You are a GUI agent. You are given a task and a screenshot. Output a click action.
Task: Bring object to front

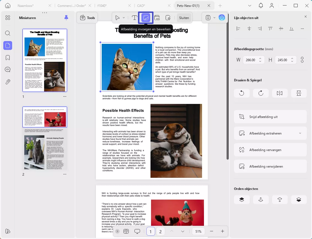[241, 200]
